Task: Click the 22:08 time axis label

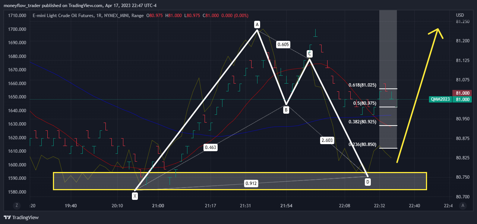Action: click(345, 205)
